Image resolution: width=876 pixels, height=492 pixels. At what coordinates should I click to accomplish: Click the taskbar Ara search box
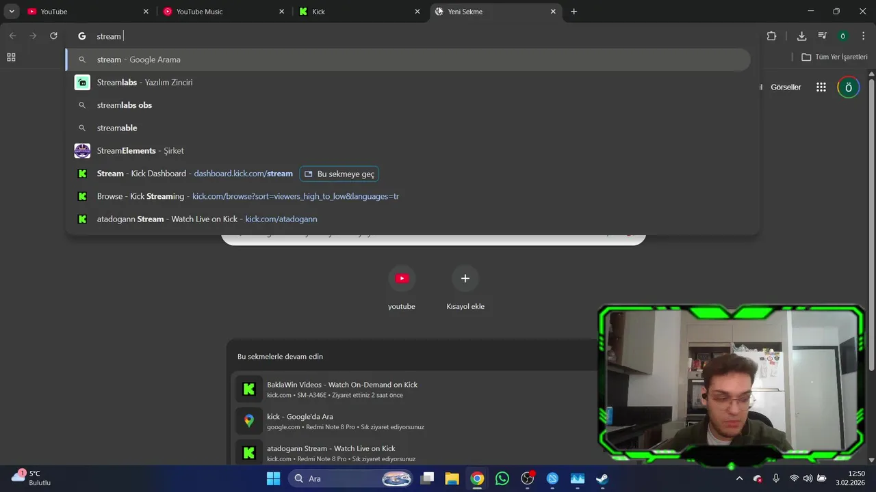point(350,478)
